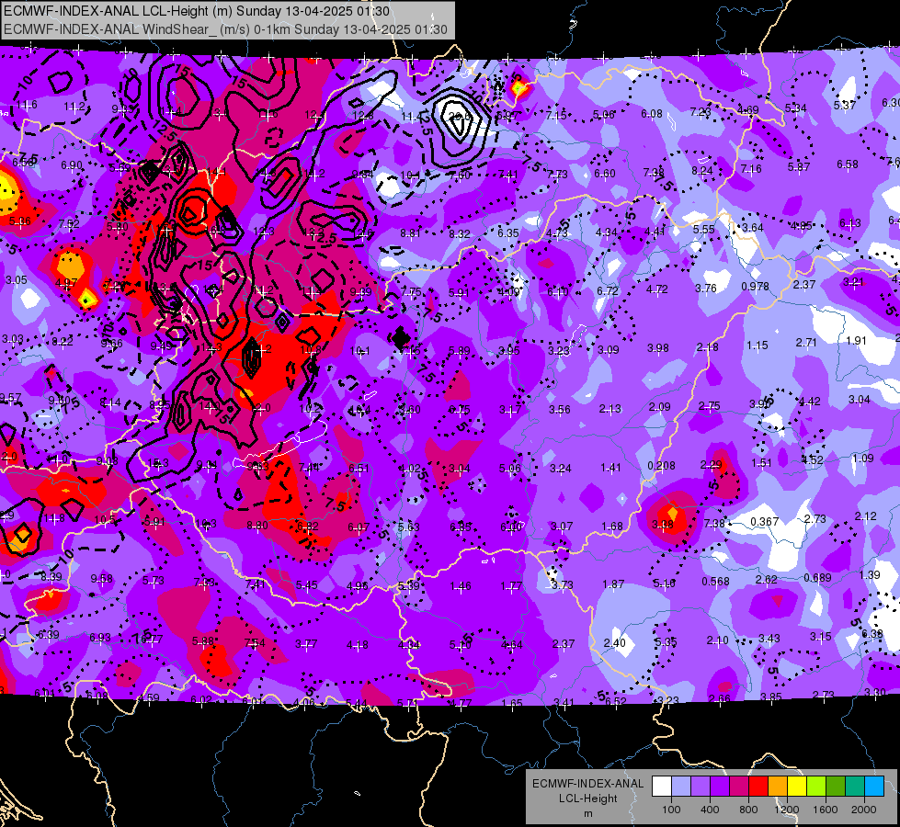Click the lime green legend swatch

click(816, 787)
